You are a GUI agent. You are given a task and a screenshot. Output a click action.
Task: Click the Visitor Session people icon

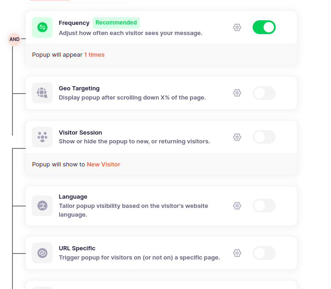pyautogui.click(x=42, y=137)
